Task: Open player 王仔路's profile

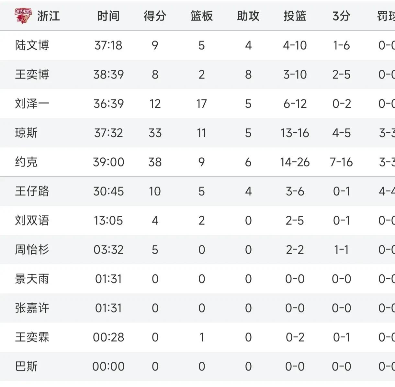Action: point(32,191)
